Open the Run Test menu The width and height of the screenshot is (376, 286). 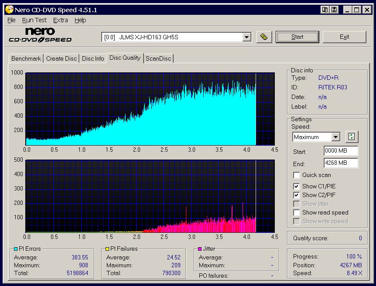click(x=34, y=20)
